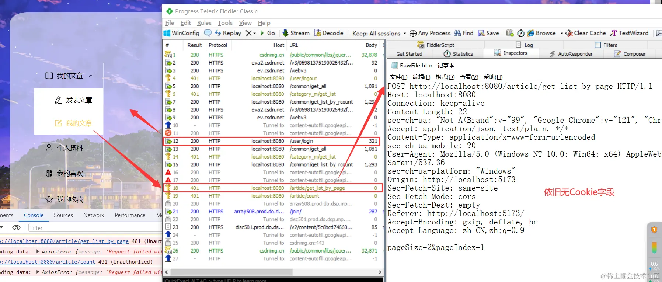The width and height of the screenshot is (662, 282).
Task: Switch to DevTools Sources tab
Action: [63, 215]
